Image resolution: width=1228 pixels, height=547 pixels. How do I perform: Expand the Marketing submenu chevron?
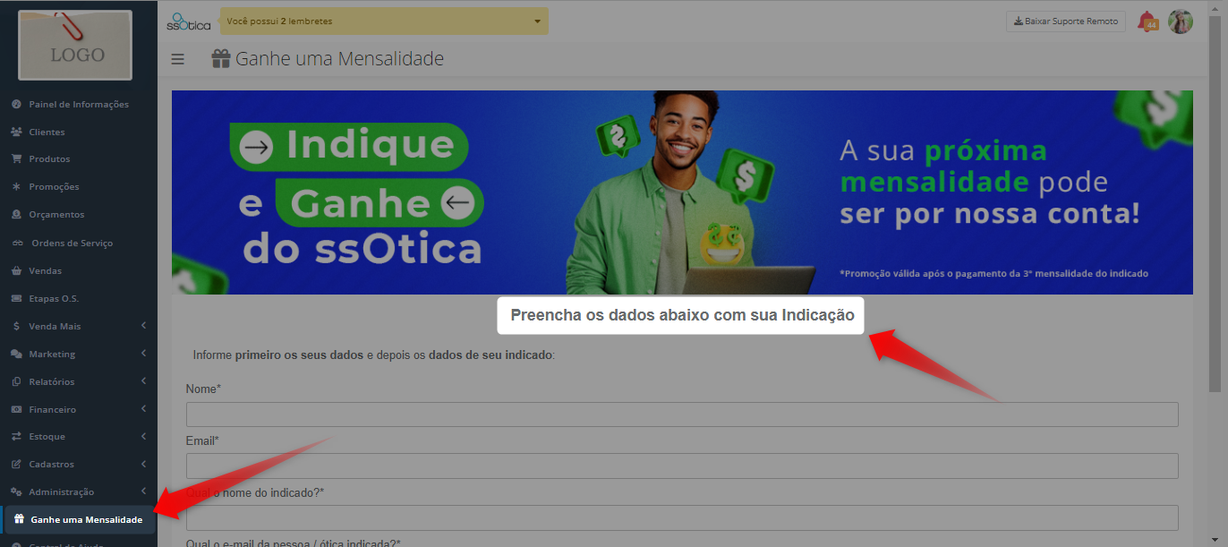click(144, 354)
